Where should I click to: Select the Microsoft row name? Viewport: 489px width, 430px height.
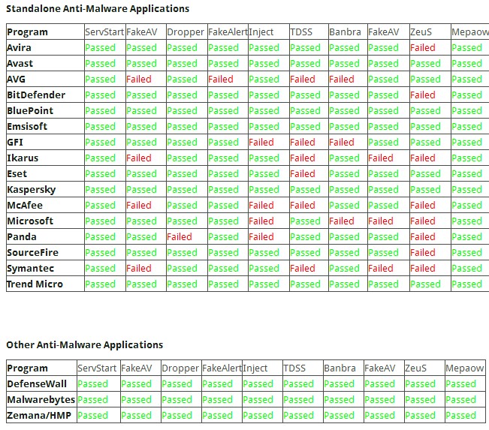(x=30, y=221)
